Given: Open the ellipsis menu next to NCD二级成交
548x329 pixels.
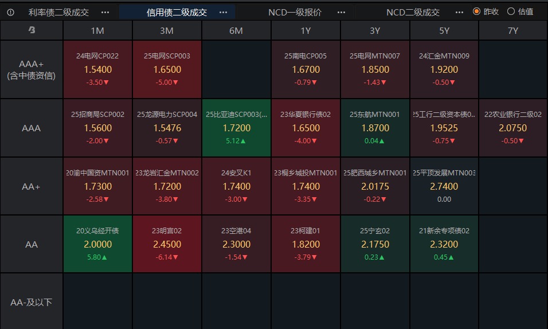Looking at the screenshot, I should click(460, 12).
